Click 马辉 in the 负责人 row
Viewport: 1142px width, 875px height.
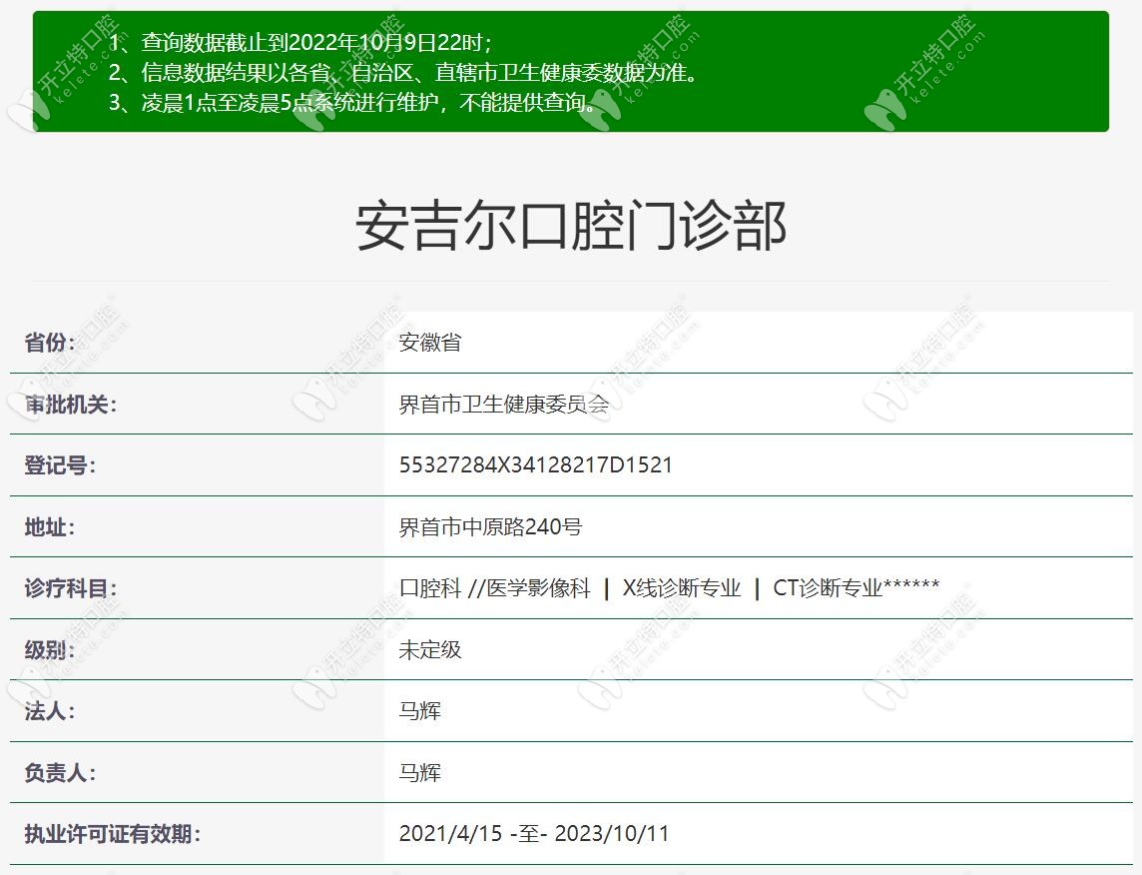click(x=419, y=773)
